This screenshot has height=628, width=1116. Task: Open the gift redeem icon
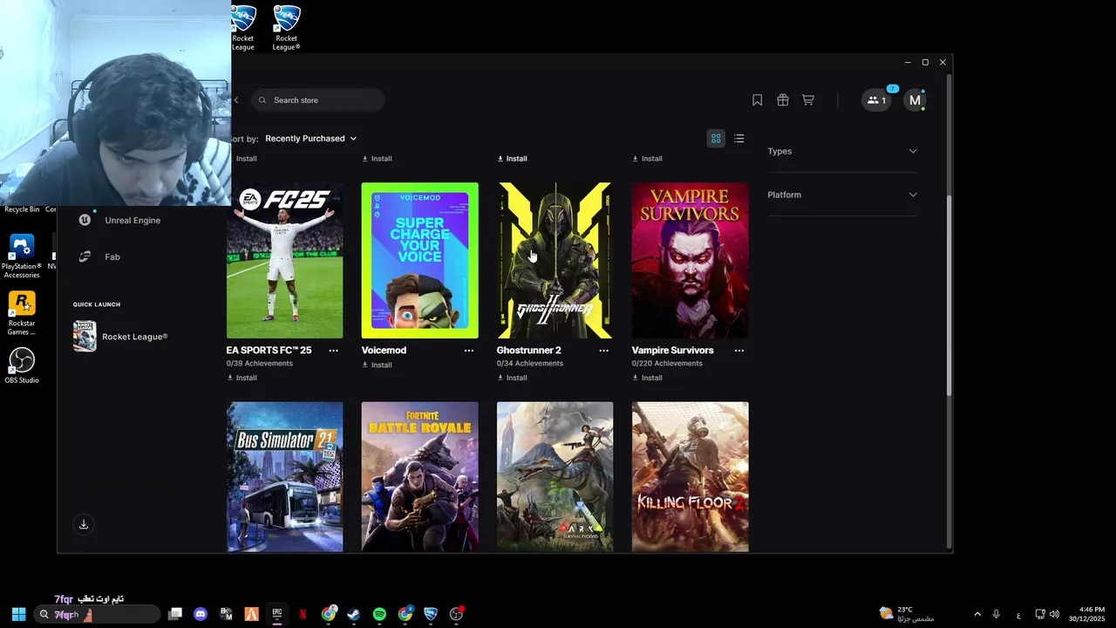coord(783,100)
